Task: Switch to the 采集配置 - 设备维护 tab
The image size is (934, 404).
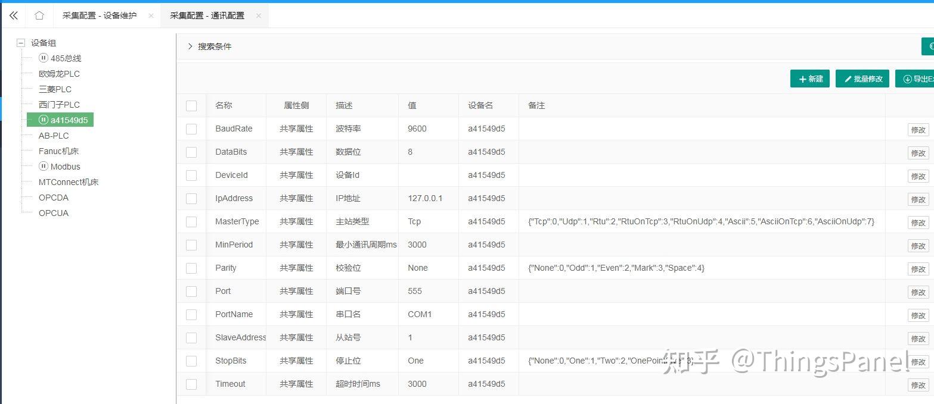Action: point(98,15)
